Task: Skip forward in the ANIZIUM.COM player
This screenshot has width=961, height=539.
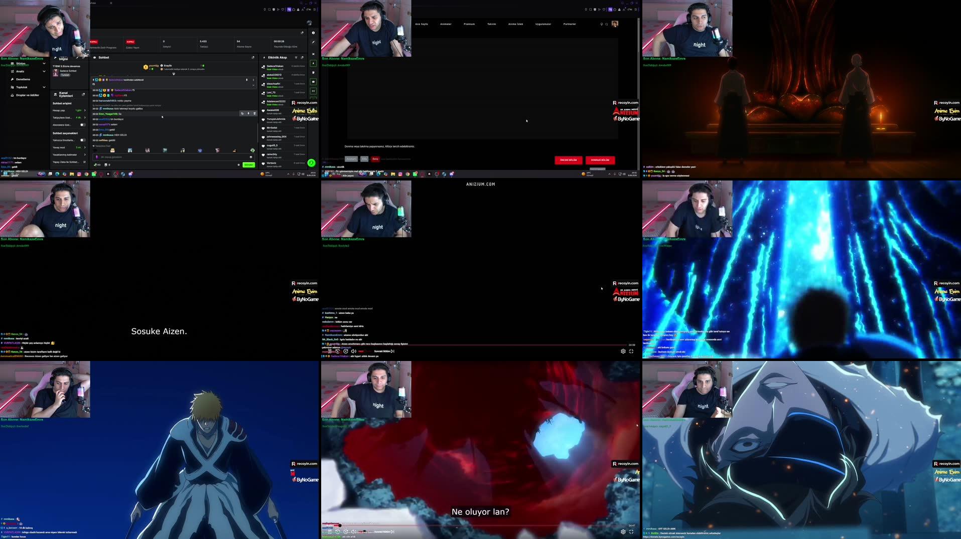Action: (346, 351)
